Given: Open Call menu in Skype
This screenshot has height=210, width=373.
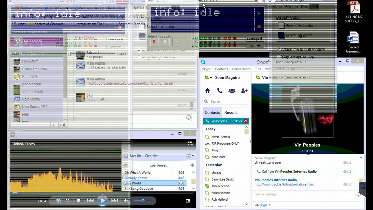Looking at the screenshot, I should point(258,69).
